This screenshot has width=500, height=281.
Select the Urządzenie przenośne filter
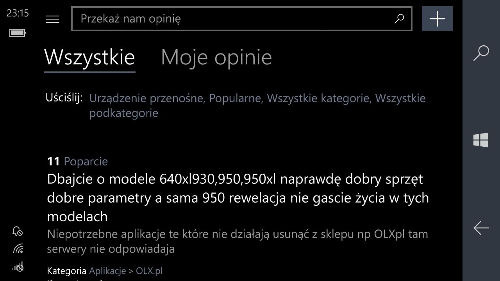click(146, 98)
